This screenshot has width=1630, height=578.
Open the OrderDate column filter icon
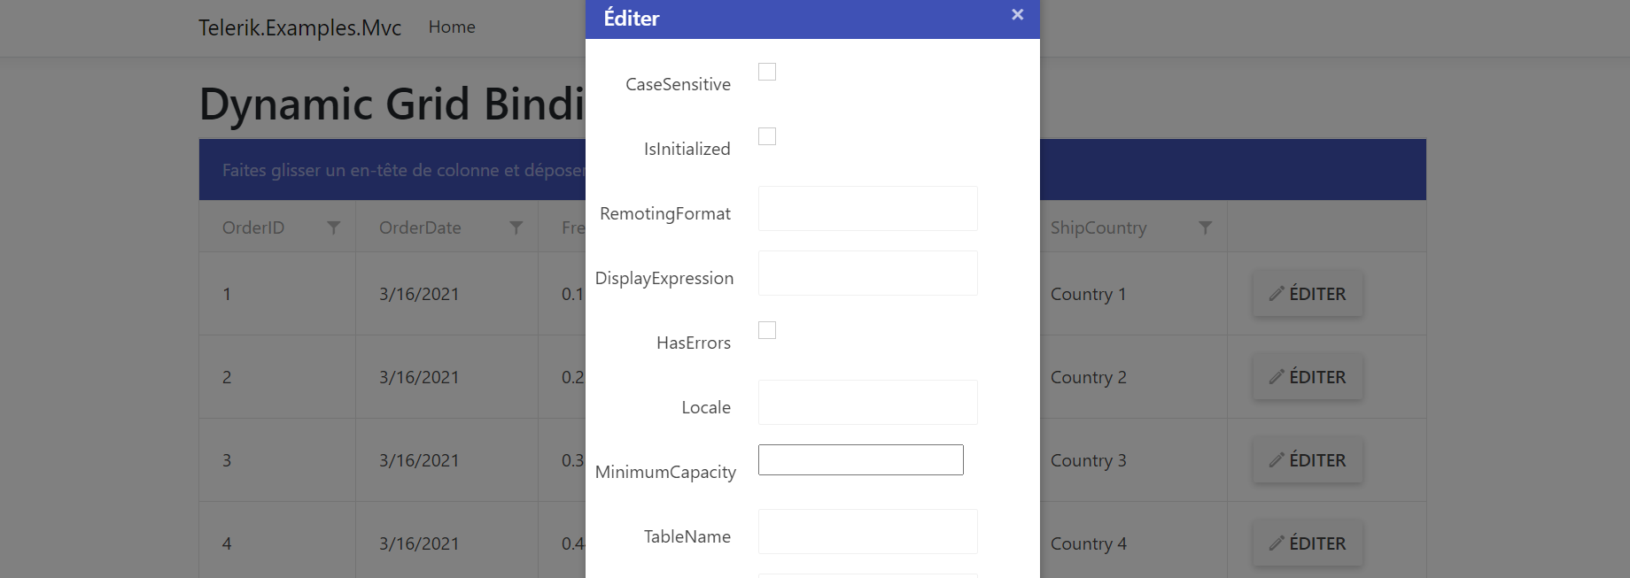point(516,227)
